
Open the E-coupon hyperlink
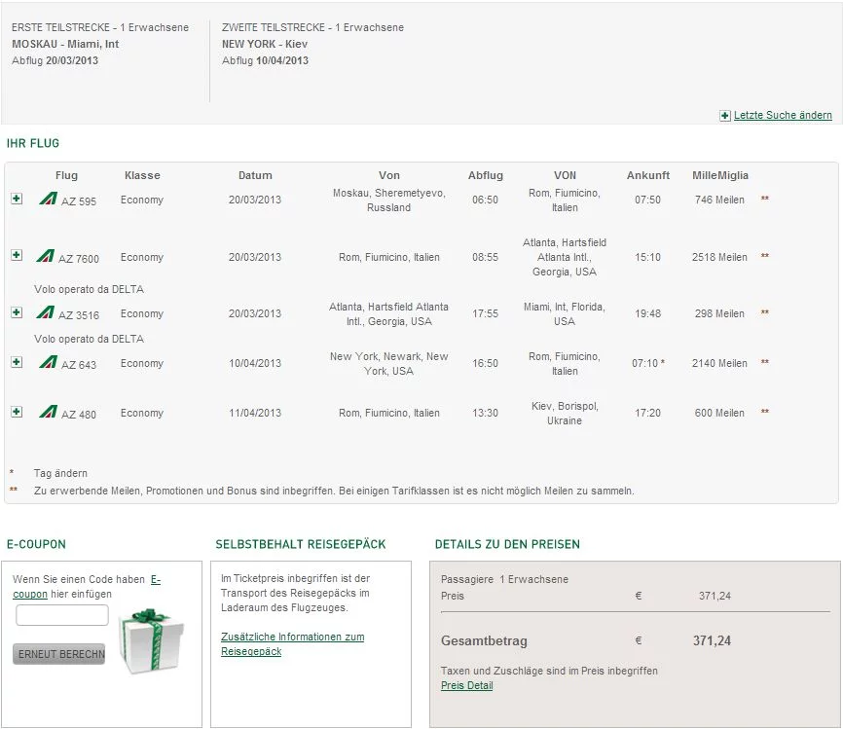87,587
